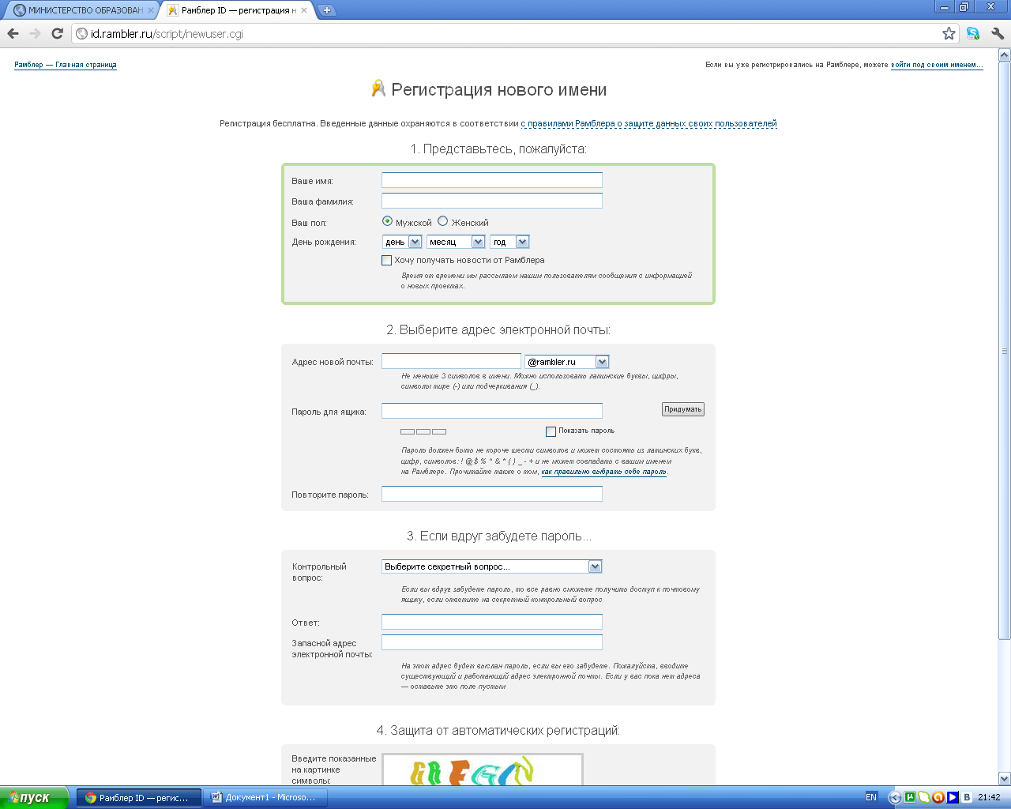Click Запасной адрес электронной почты field
The width and height of the screenshot is (1011, 809).
[x=492, y=642]
